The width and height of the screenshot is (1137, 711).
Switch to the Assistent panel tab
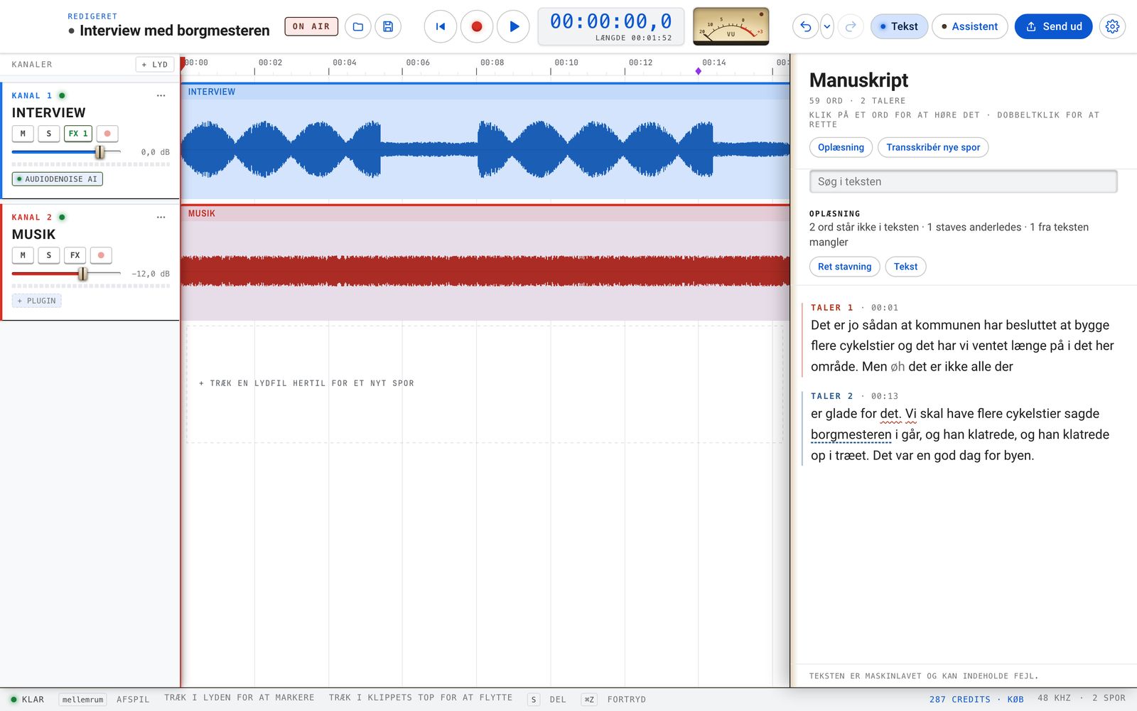[x=969, y=26]
